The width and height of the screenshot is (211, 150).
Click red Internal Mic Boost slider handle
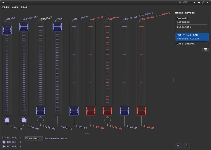(x=141, y=111)
